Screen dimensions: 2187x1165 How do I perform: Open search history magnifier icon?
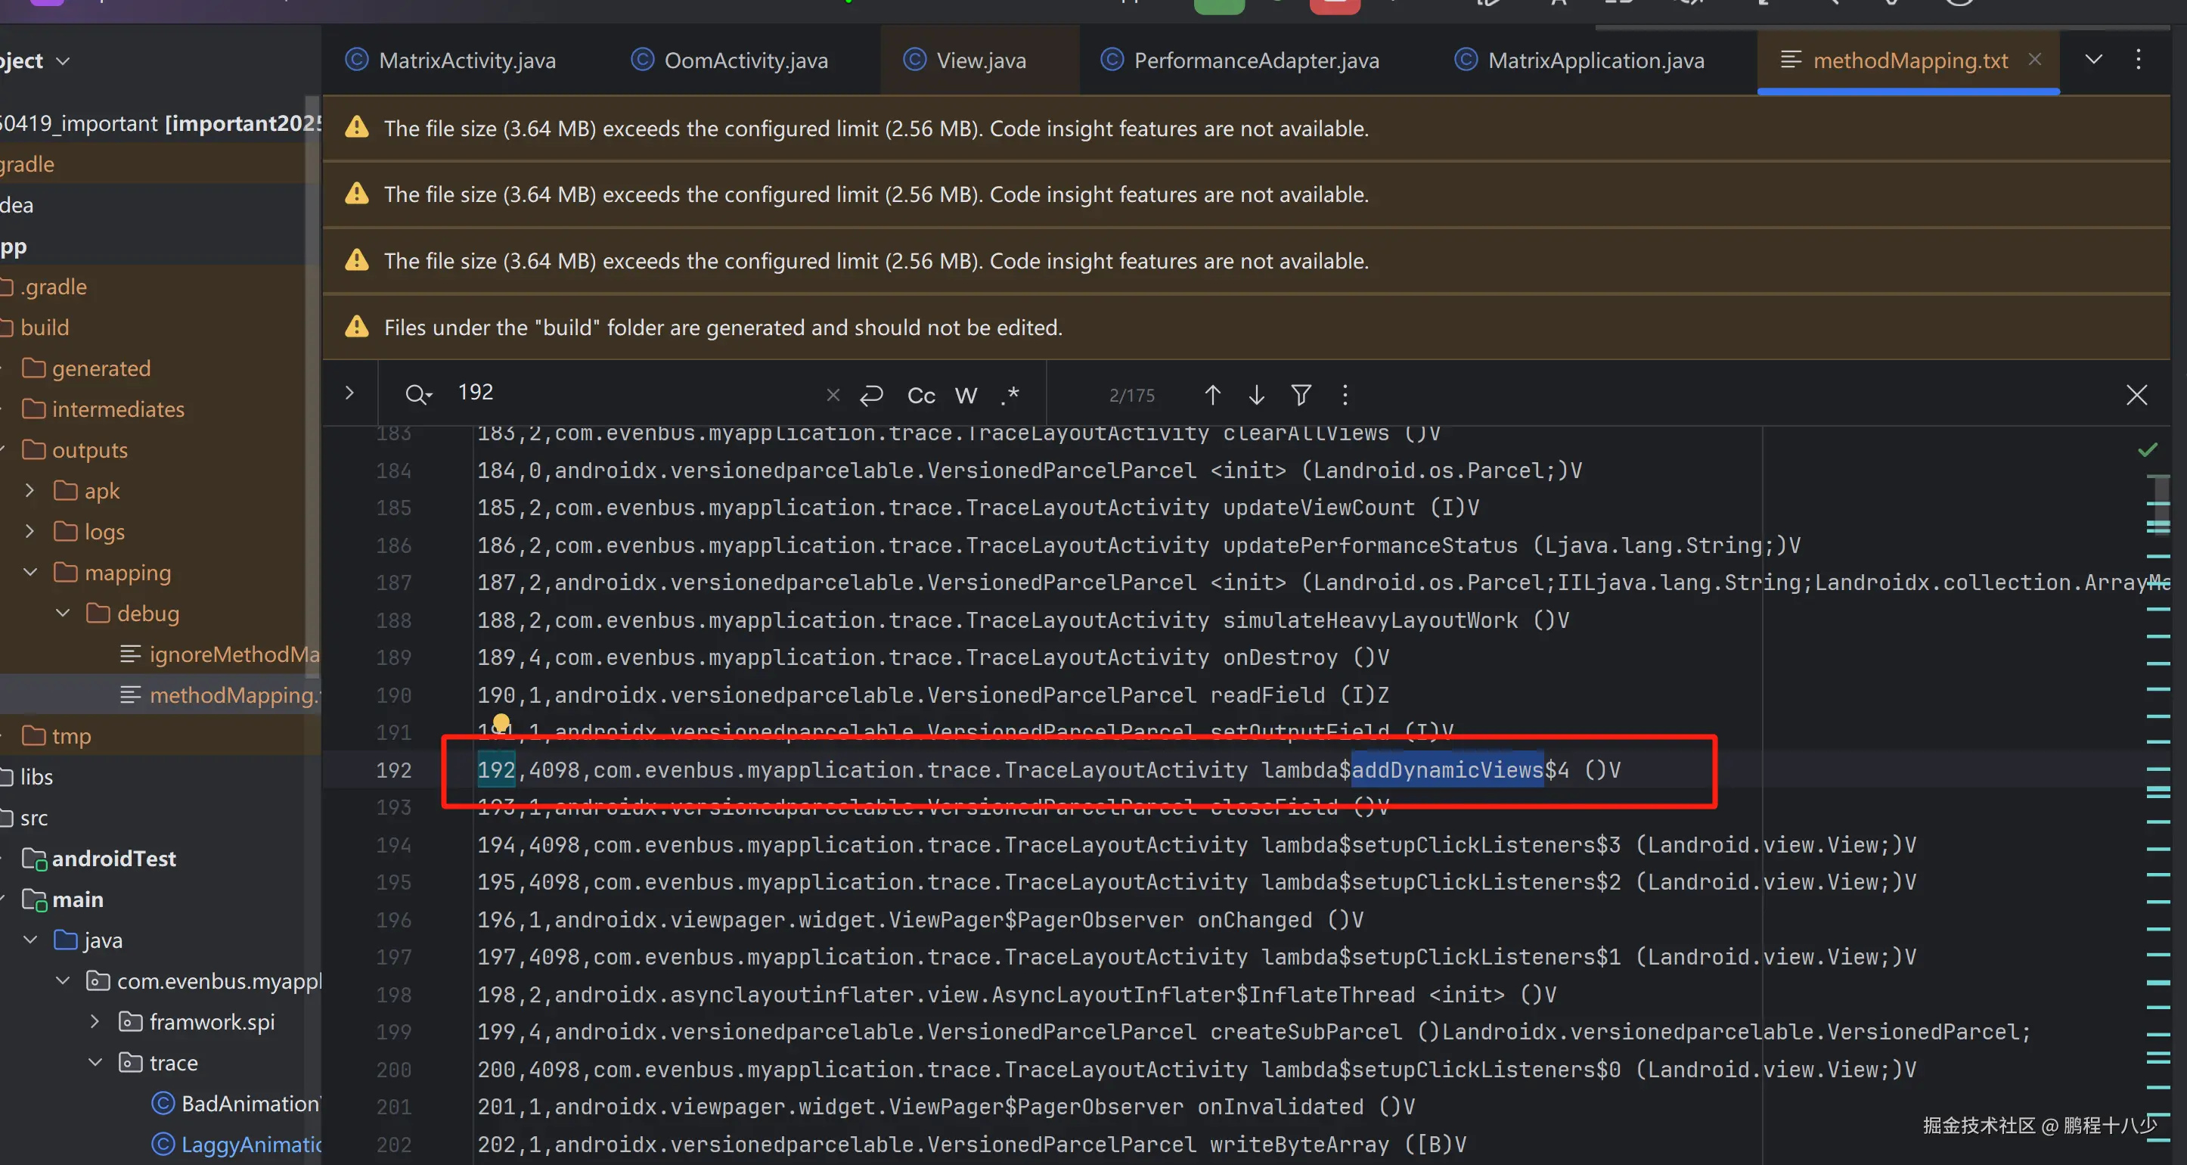[417, 394]
